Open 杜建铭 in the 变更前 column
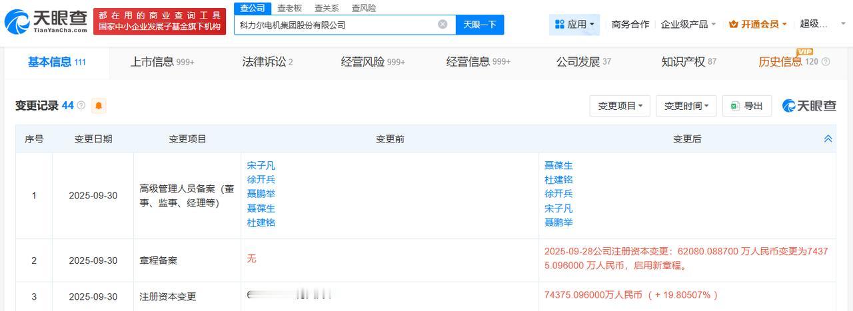853x311 pixels. pos(261,222)
